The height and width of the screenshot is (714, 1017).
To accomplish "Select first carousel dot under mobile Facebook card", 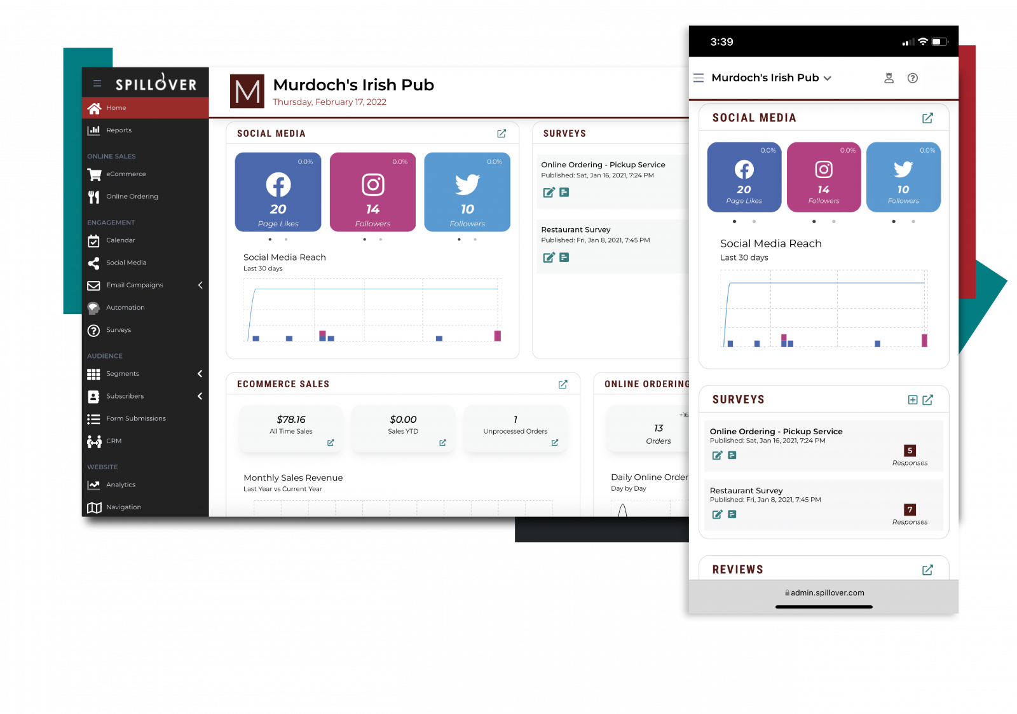I will click(734, 222).
